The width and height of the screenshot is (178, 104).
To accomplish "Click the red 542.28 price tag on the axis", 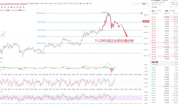I will coord(146,21).
